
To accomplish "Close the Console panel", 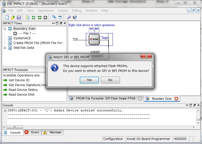I will (198, 105).
